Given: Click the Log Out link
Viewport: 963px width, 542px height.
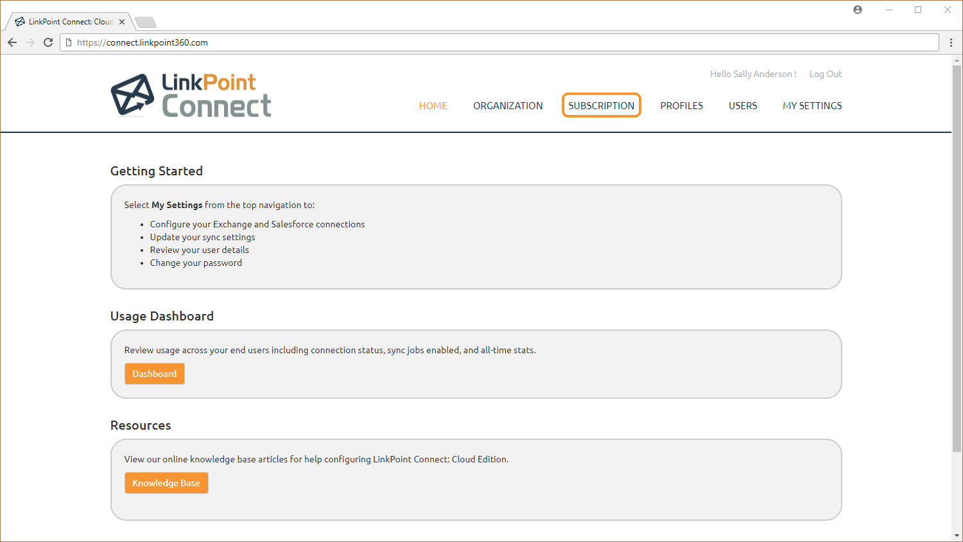Looking at the screenshot, I should click(x=826, y=74).
